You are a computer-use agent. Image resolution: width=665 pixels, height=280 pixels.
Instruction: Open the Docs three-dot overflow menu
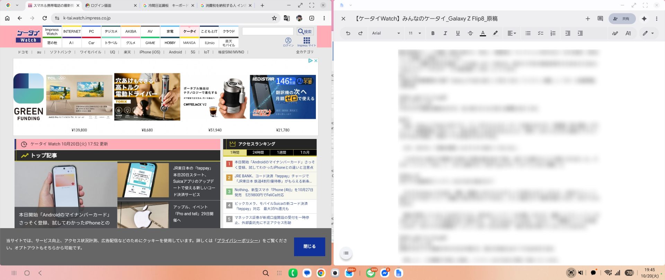coord(657,19)
